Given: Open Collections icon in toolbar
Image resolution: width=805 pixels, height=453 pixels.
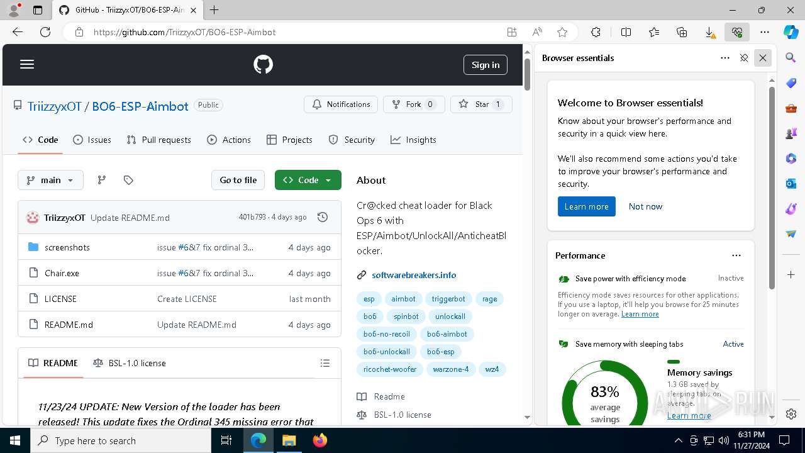Looking at the screenshot, I should point(682,32).
